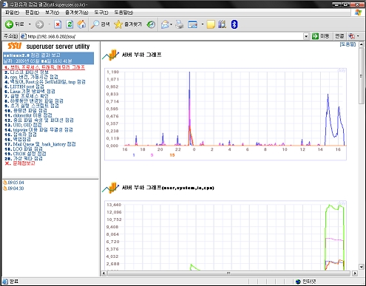
Task: Click the vertical scrollbar up arrow
Action: [x=362, y=44]
